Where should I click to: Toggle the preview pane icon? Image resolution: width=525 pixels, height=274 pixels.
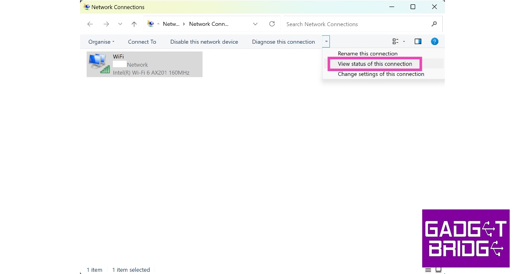[418, 41]
